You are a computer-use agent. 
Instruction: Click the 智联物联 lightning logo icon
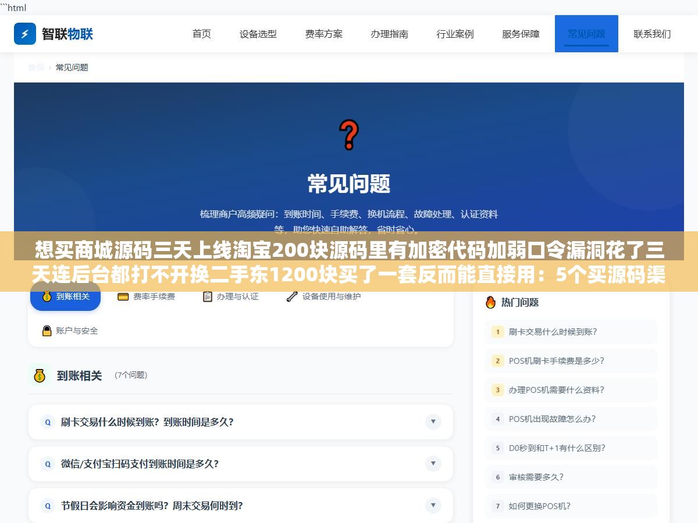[25, 34]
